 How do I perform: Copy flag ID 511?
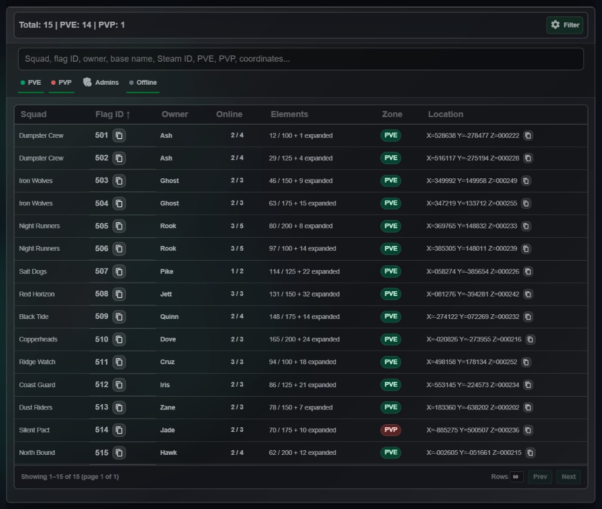(119, 362)
